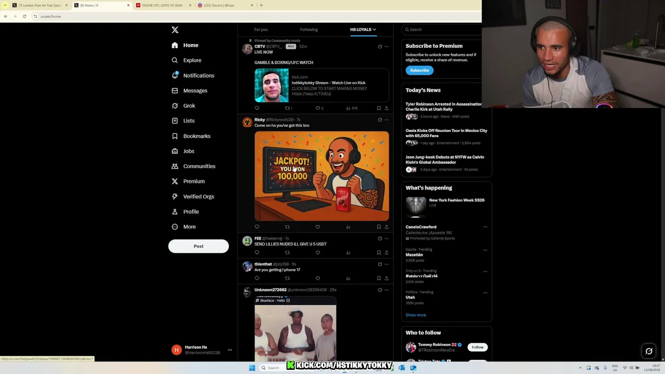Open Profile from sidebar
This screenshot has height=374, width=665.
185,211
